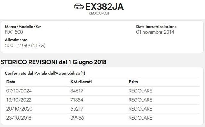Click Confermato dal Portale dell'Automobilista note

[45, 73]
